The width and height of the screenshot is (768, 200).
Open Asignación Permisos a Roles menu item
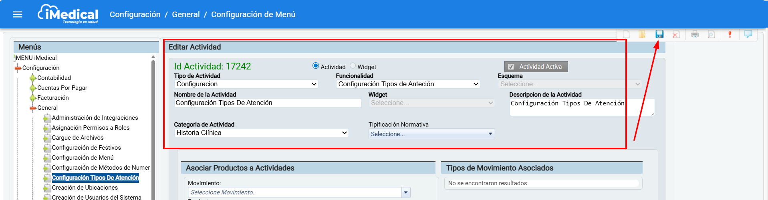point(91,128)
